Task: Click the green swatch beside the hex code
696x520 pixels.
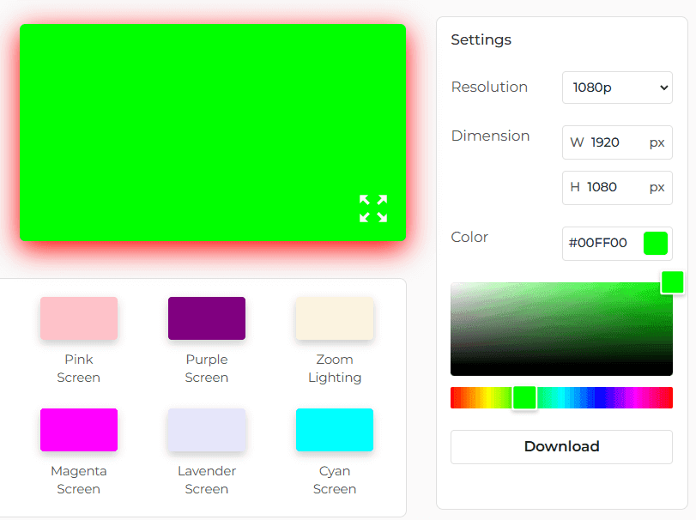Action: click(x=656, y=244)
